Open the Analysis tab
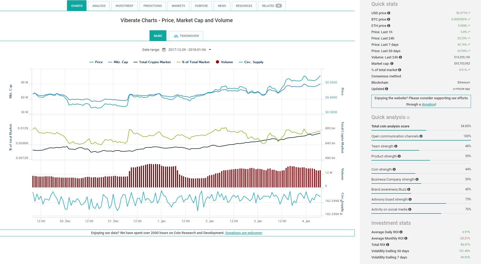The width and height of the screenshot is (481, 264). click(x=99, y=6)
